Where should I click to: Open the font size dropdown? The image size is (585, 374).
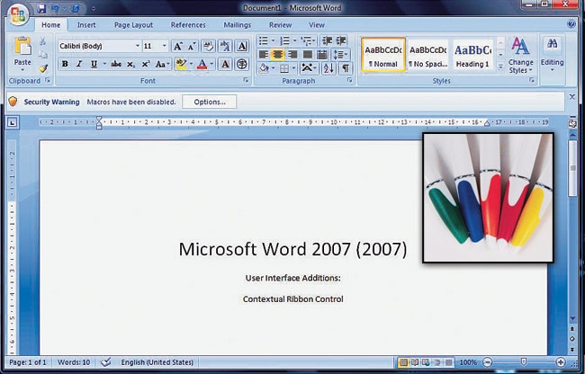click(x=164, y=46)
